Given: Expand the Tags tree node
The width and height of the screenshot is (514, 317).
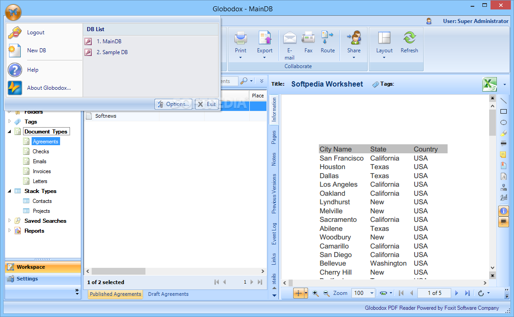Looking at the screenshot, I should point(9,121).
